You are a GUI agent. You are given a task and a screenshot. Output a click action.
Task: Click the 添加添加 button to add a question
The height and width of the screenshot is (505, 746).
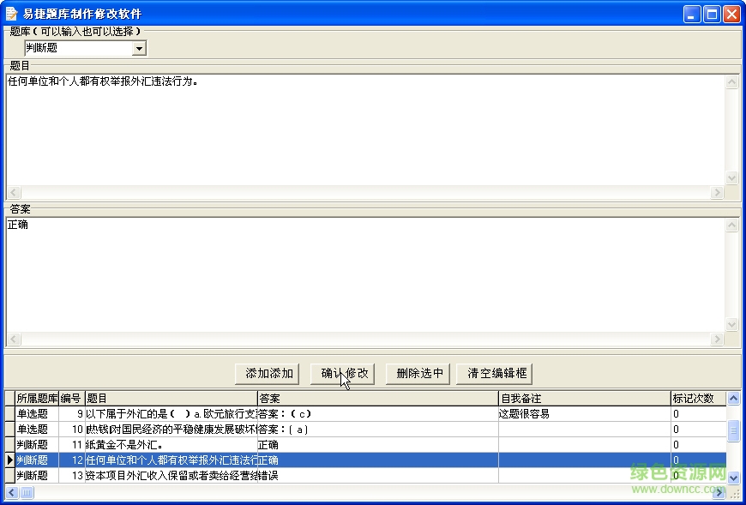point(266,374)
